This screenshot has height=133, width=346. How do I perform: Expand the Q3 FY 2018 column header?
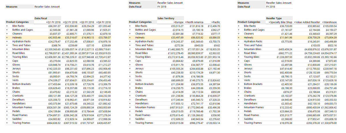coord(80,22)
